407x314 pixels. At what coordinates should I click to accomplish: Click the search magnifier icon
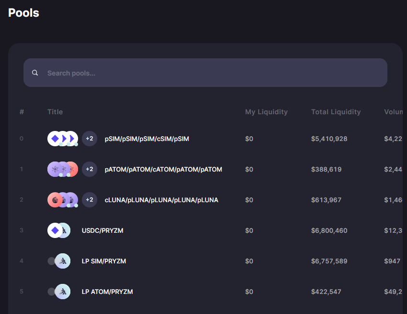coord(35,73)
